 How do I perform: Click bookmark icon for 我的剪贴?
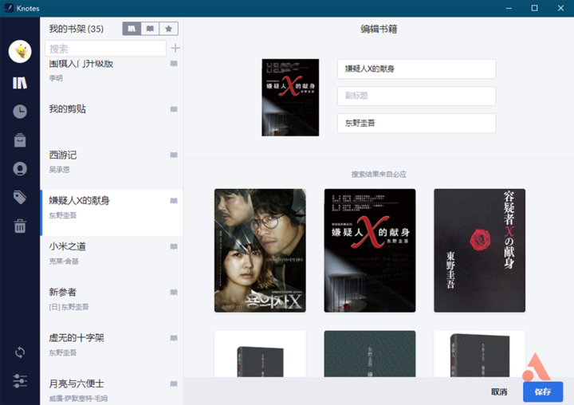(174, 109)
